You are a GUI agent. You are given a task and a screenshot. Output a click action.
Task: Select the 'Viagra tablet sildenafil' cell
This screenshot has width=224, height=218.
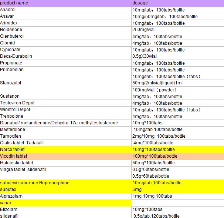[x=65, y=170]
